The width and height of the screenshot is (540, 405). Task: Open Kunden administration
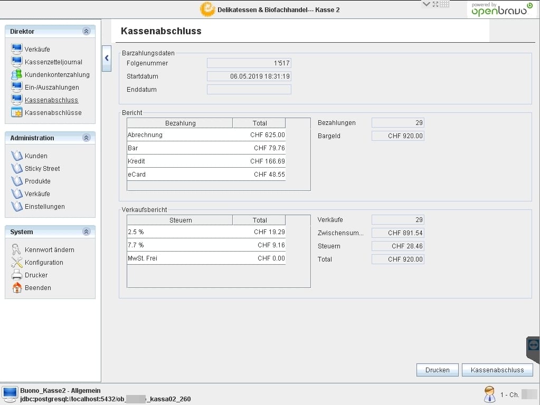pos(36,156)
